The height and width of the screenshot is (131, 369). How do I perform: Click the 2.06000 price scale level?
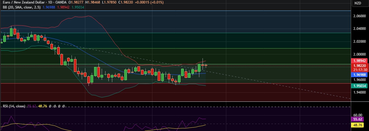coord(359,16)
